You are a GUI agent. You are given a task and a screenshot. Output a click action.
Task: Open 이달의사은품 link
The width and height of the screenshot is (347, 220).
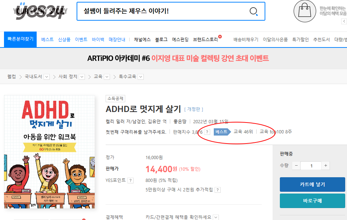pos(275,39)
